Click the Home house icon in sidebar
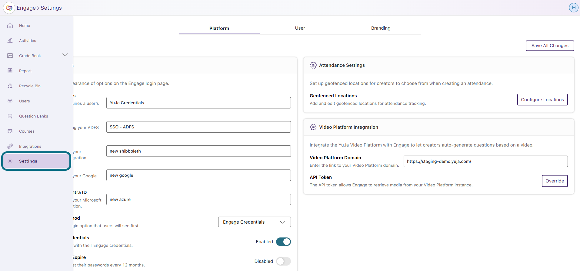Viewport: 580px width, 271px height. click(x=10, y=26)
